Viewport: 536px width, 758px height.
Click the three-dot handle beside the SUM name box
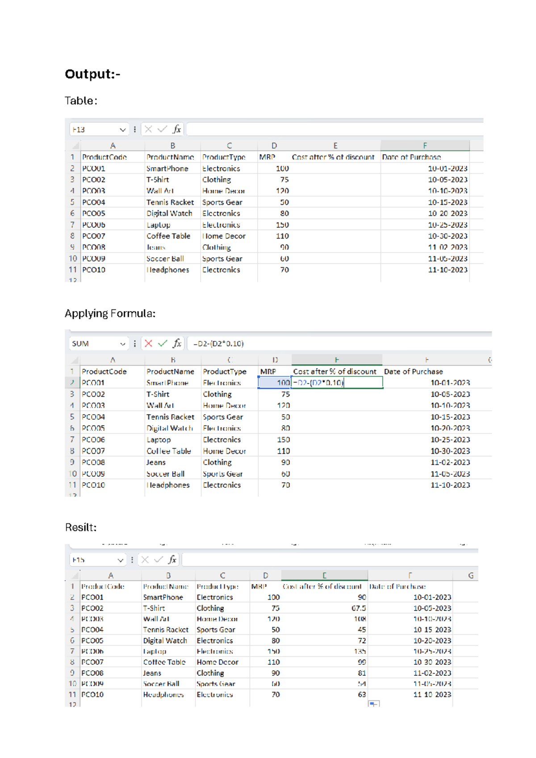point(135,343)
